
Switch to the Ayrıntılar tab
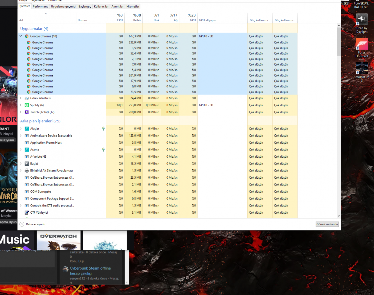coord(117,6)
